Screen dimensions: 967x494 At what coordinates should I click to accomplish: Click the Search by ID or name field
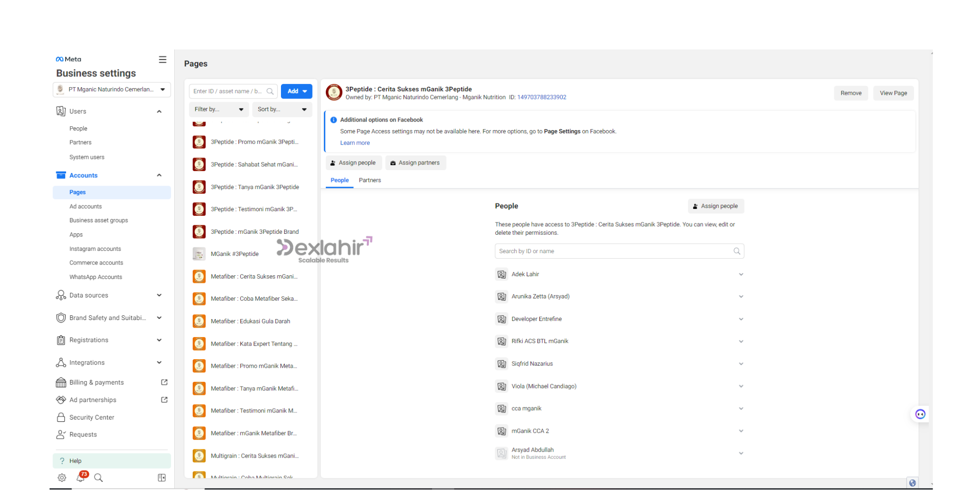coord(614,251)
